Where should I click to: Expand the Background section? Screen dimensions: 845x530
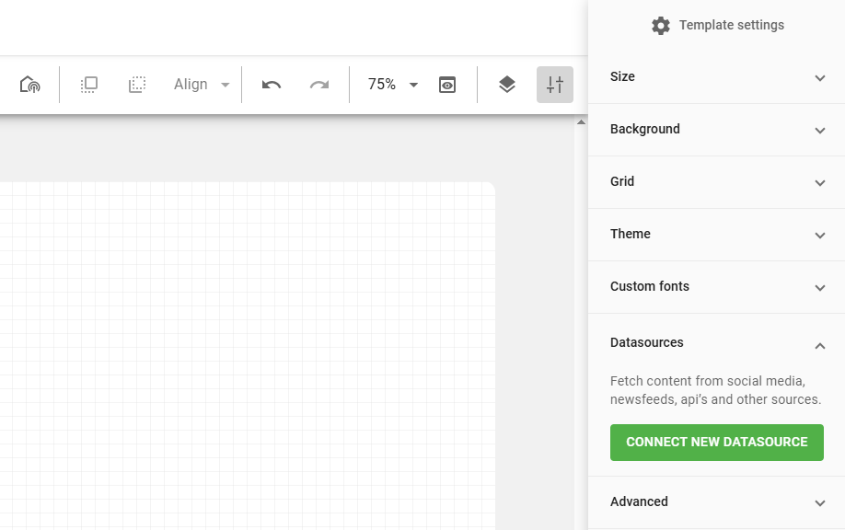pos(717,130)
